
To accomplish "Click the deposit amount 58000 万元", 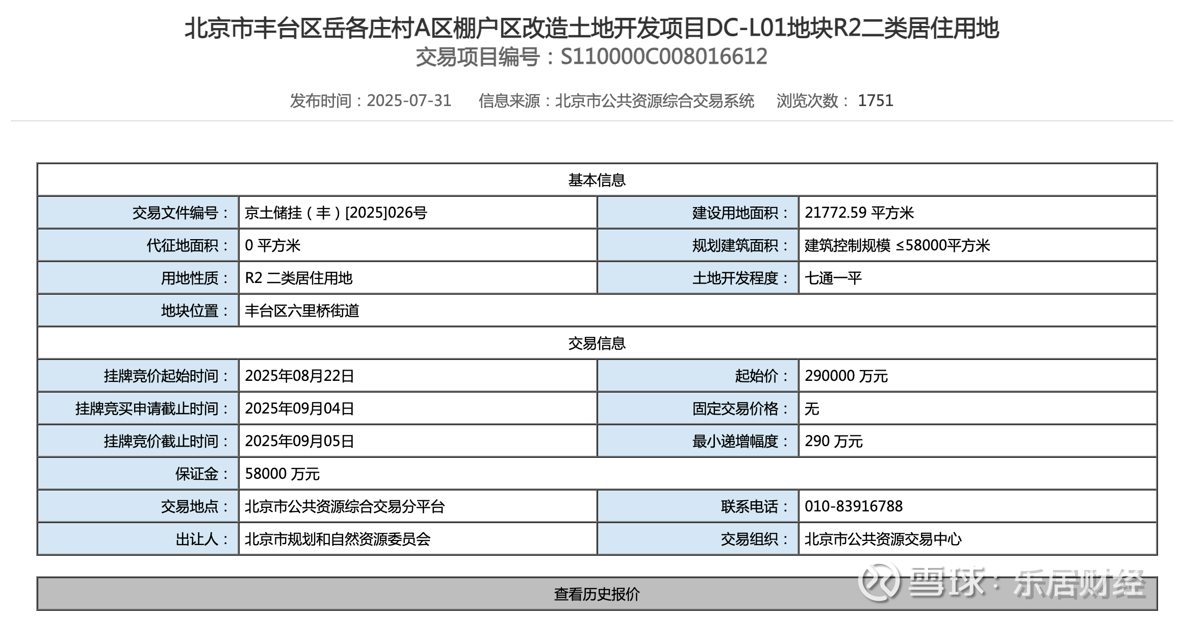I will coord(282,474).
